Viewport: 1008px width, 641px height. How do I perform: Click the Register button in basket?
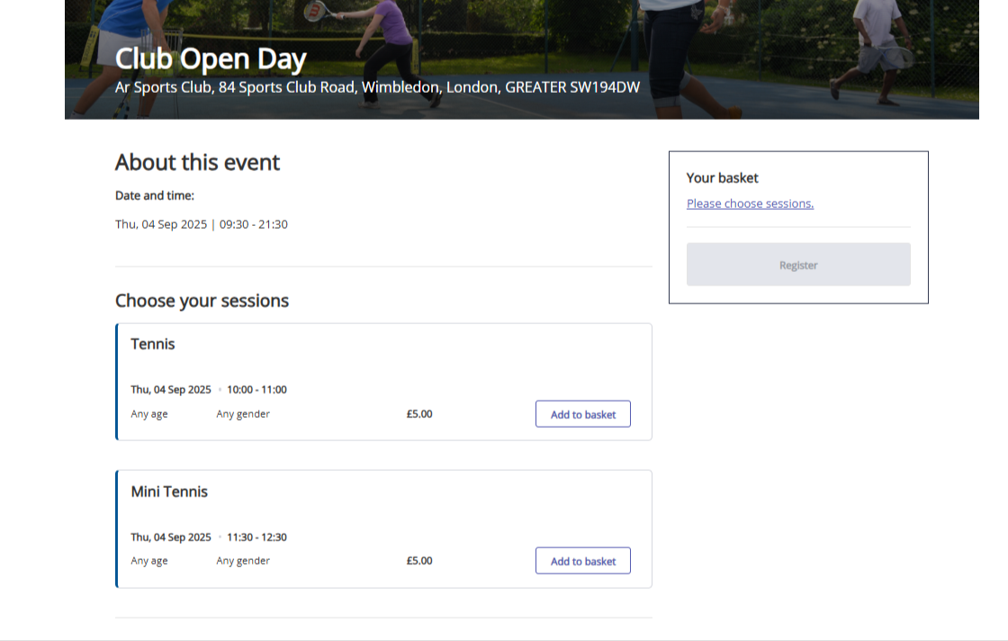[x=797, y=265]
